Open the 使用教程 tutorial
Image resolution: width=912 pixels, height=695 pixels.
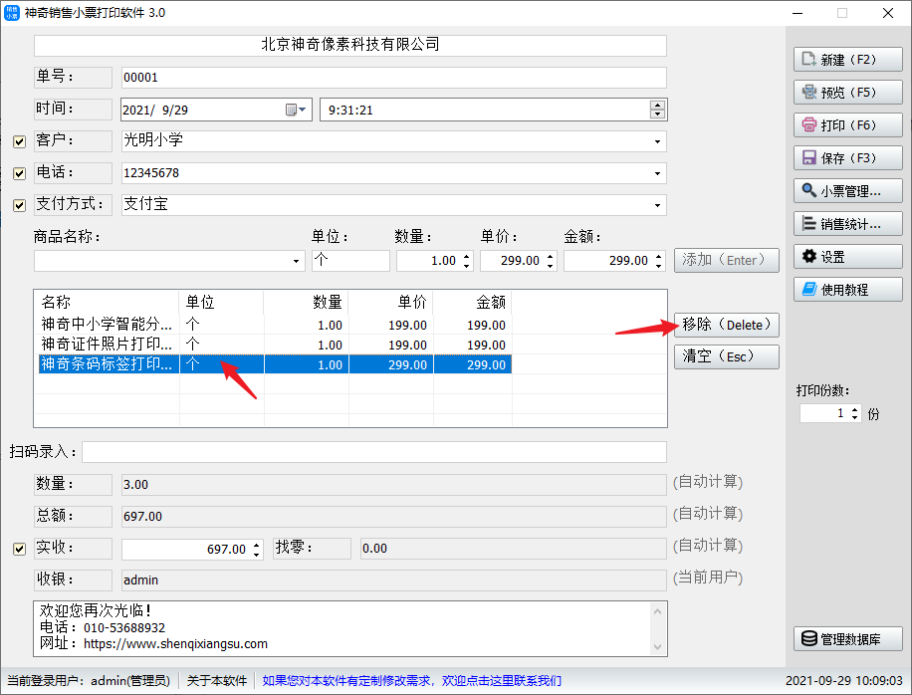click(x=847, y=290)
